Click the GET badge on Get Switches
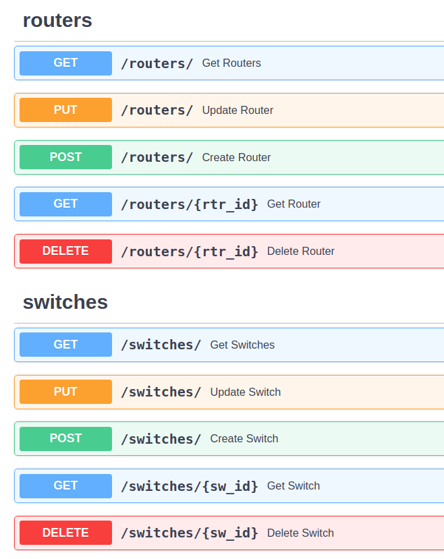 (x=65, y=345)
